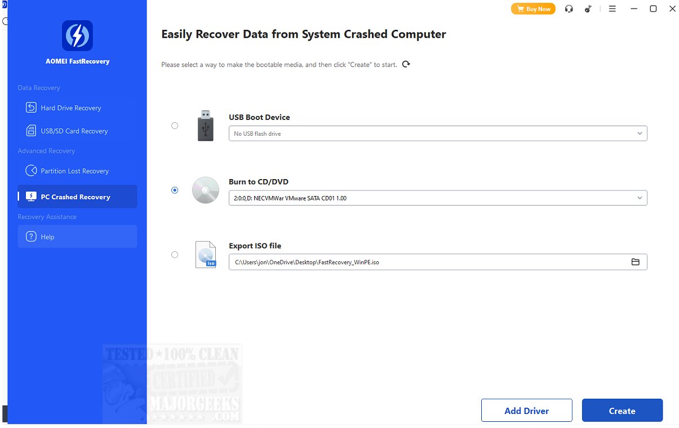This screenshot has width=679, height=428.
Task: Select the Export ISO file radio button
Action: click(x=175, y=255)
